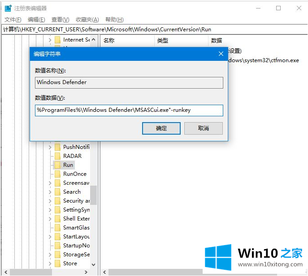Expand the Store tree node

point(50,263)
